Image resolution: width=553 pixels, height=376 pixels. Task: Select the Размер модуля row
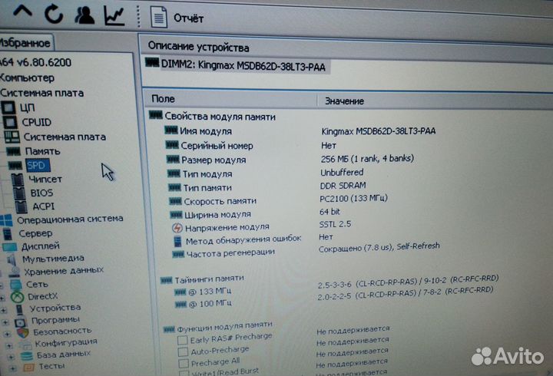click(290, 160)
